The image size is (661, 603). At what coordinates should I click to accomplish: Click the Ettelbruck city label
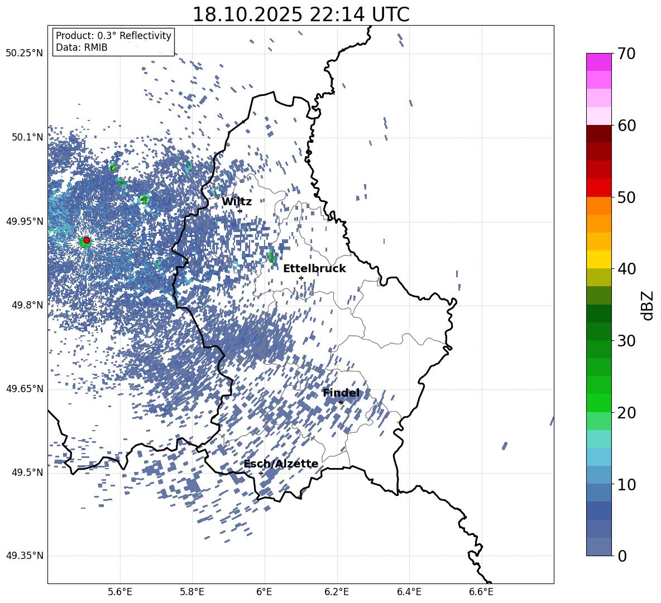pos(314,269)
